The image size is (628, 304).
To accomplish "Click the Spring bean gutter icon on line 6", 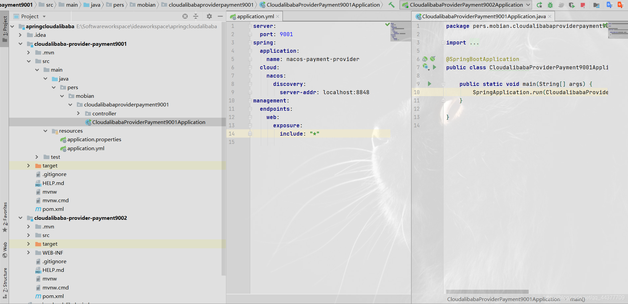I will tap(425, 59).
